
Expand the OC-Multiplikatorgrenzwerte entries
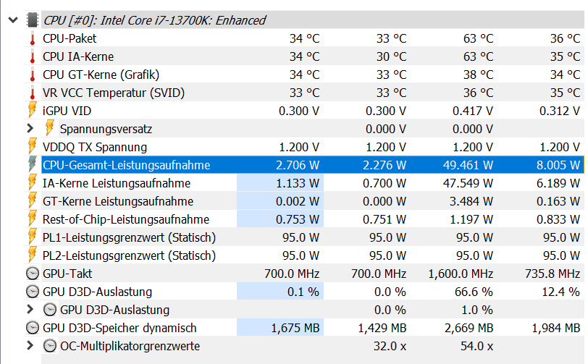[x=30, y=346]
